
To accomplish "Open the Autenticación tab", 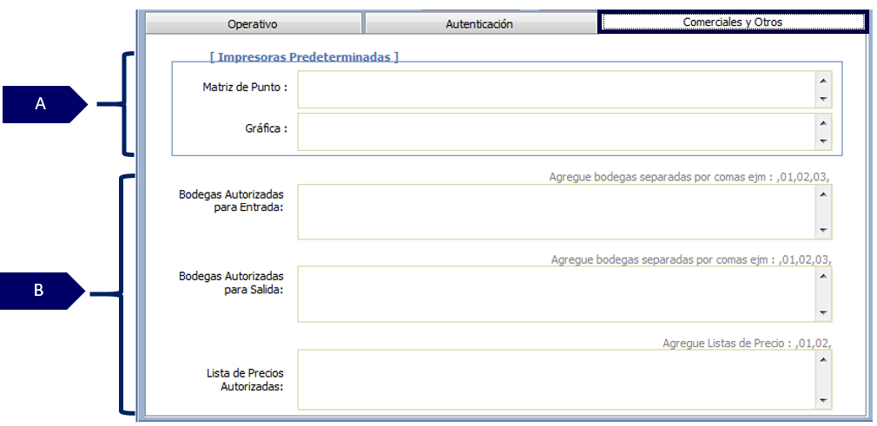I will [x=479, y=24].
